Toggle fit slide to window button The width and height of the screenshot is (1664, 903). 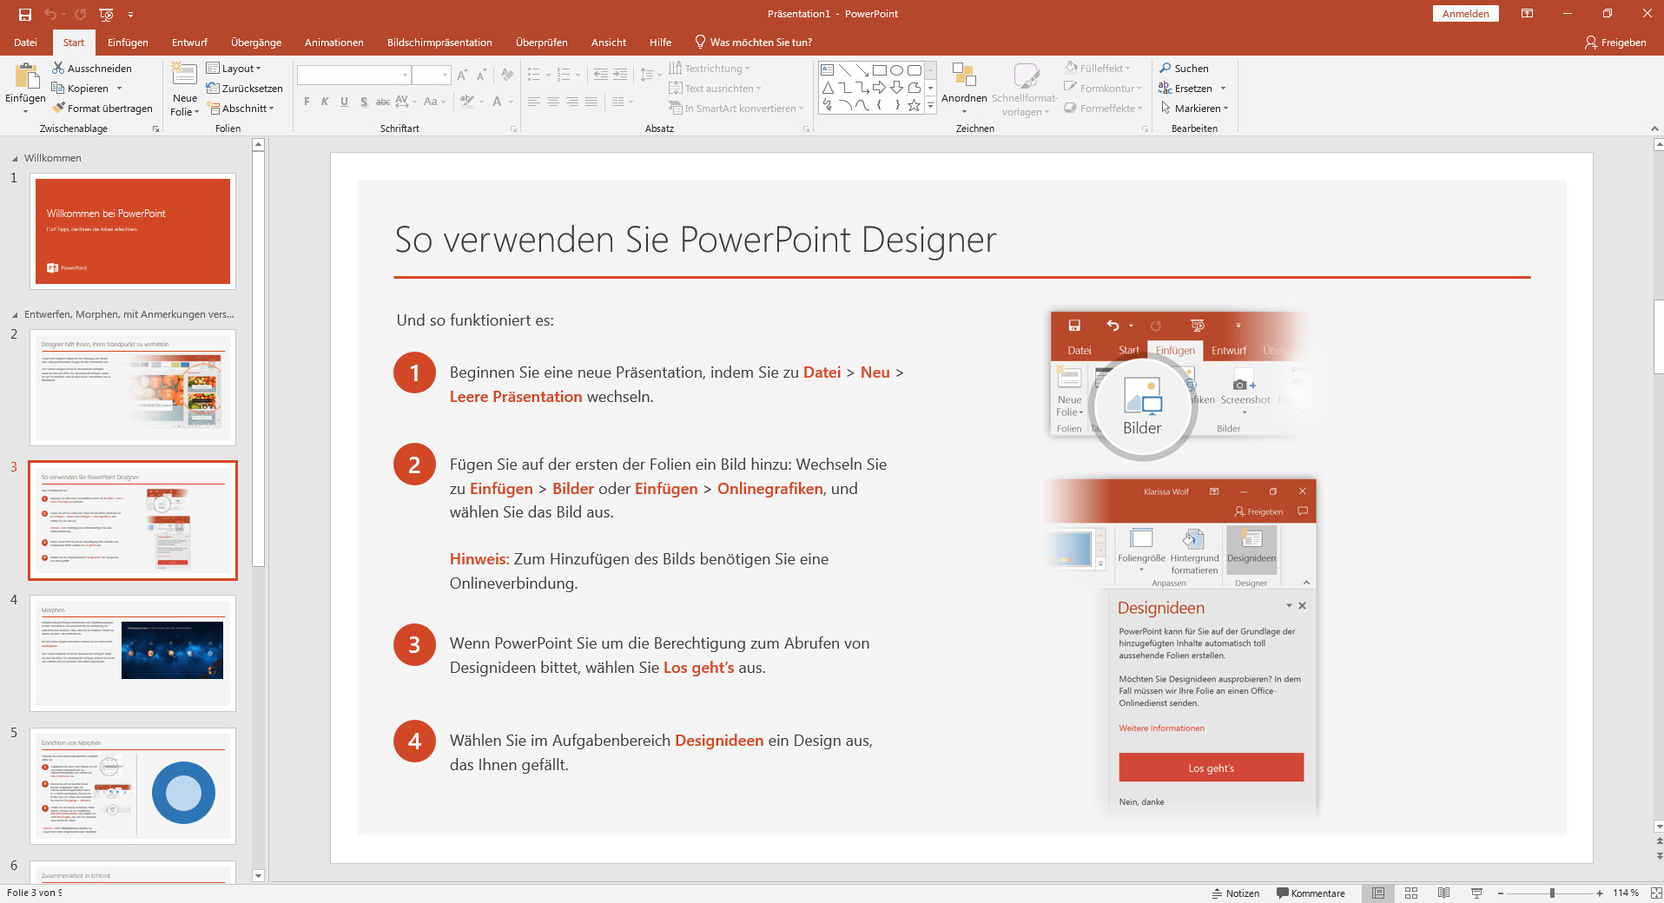click(1655, 893)
